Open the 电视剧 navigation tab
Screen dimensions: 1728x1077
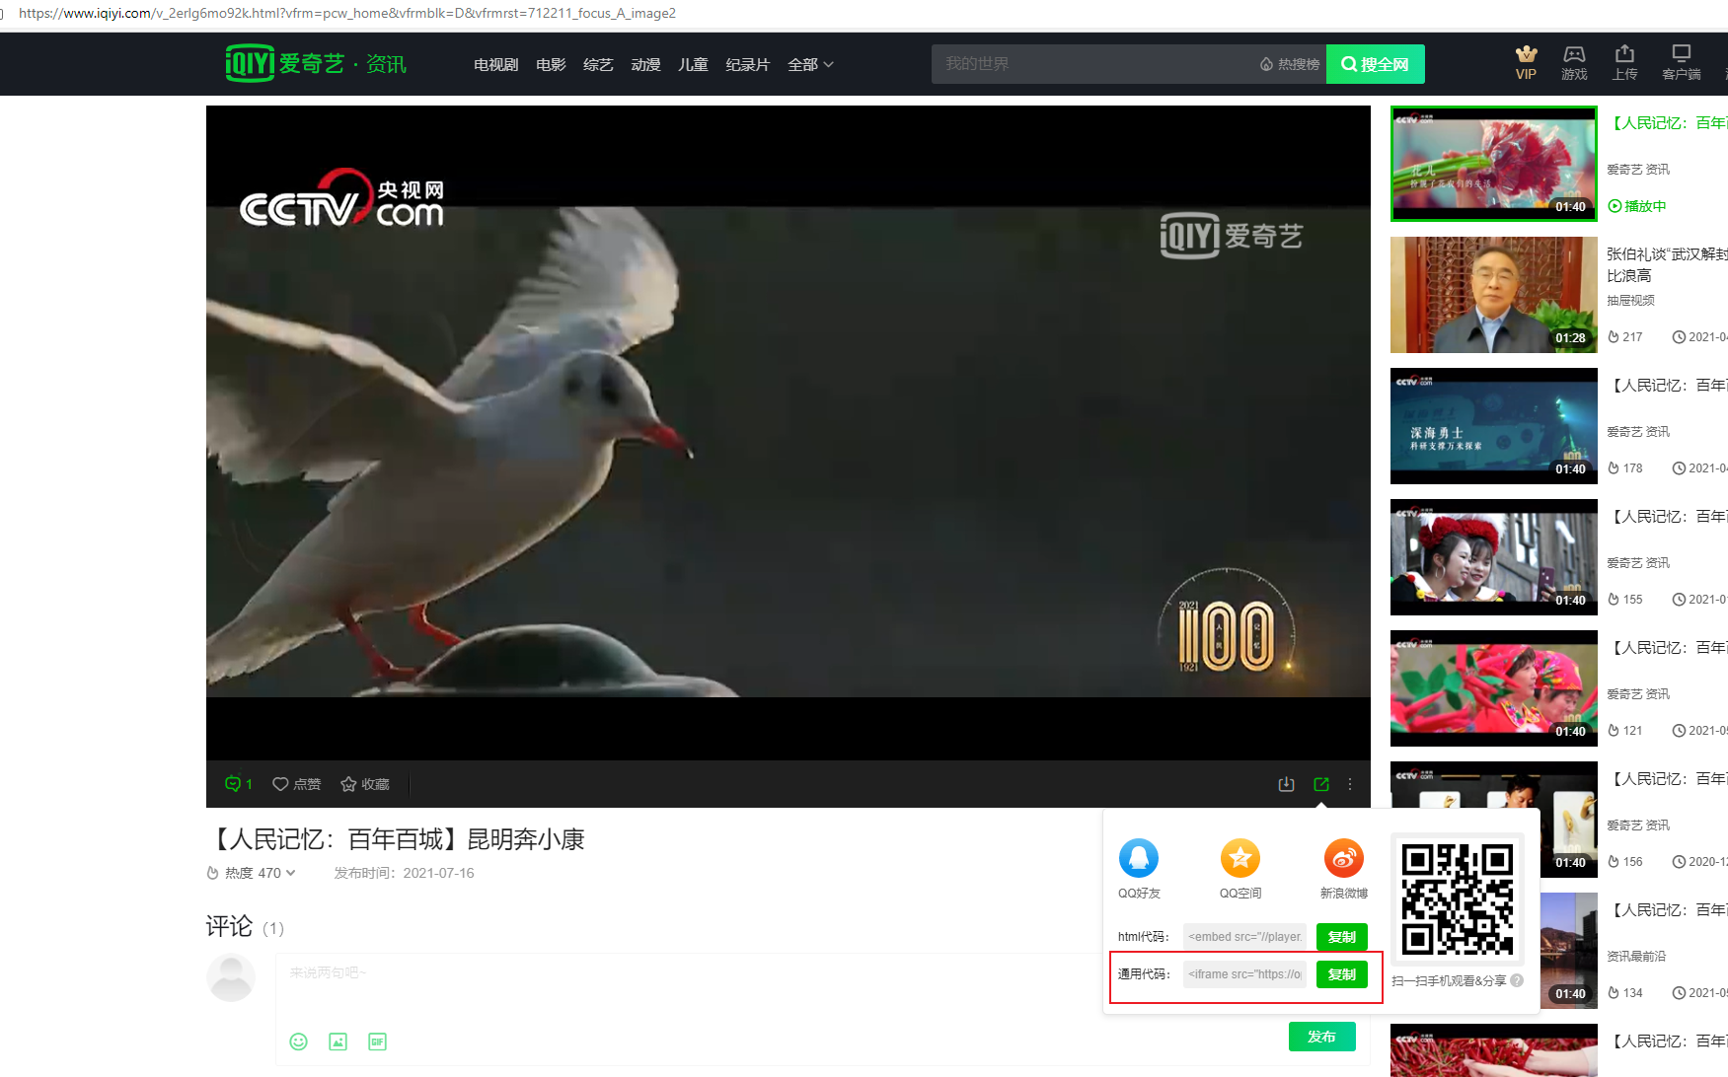[x=495, y=64]
